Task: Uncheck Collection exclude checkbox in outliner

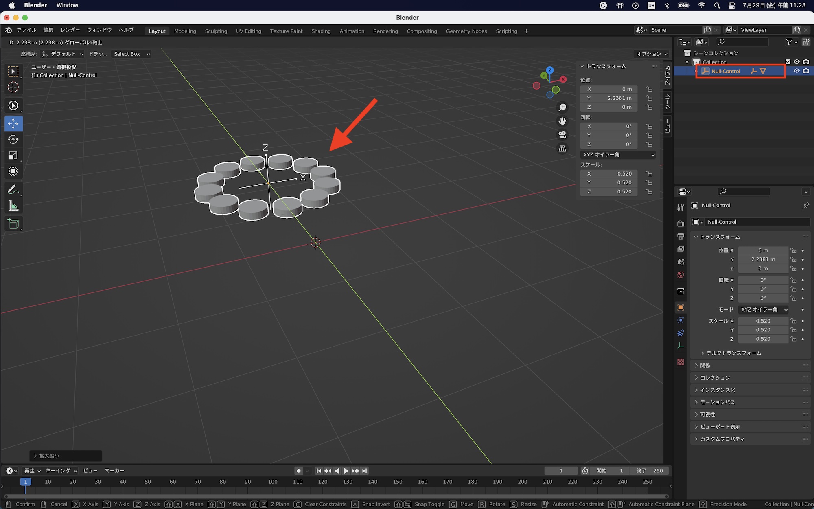Action: pos(788,62)
